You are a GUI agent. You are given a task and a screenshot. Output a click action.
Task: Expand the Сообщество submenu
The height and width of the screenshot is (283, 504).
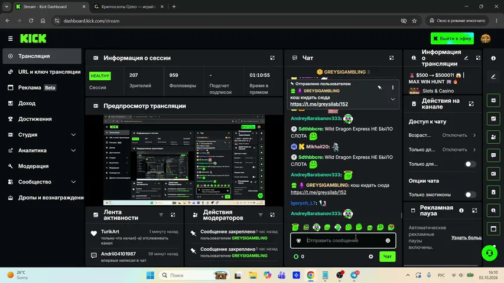(x=73, y=182)
